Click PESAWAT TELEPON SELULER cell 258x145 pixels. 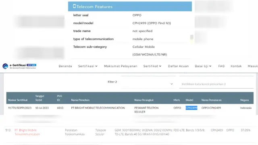146,110
